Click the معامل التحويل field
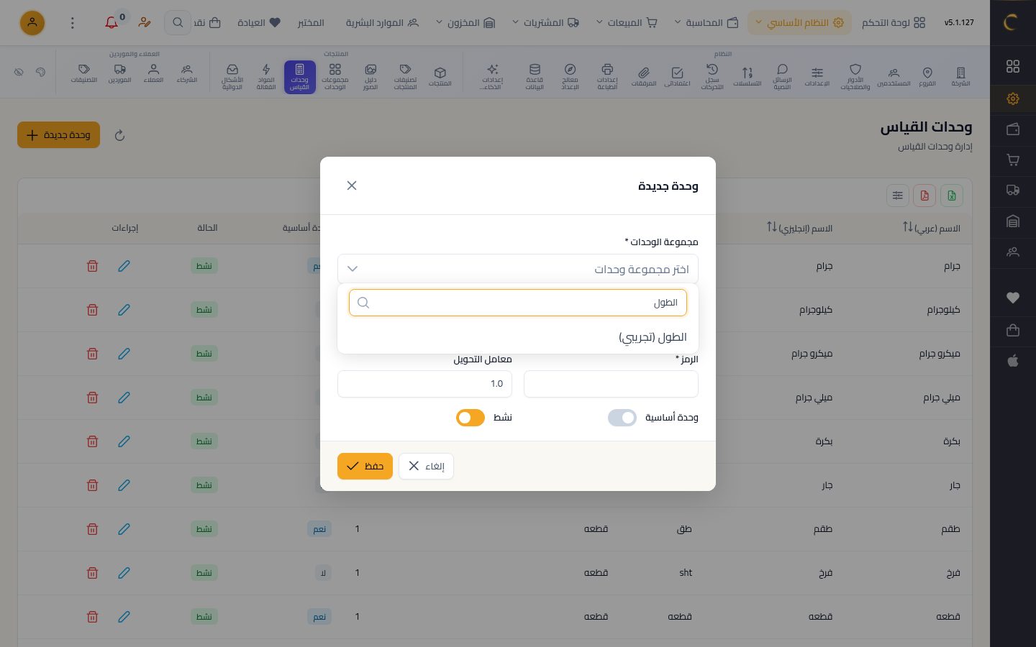This screenshot has height=647, width=1036. click(x=424, y=384)
